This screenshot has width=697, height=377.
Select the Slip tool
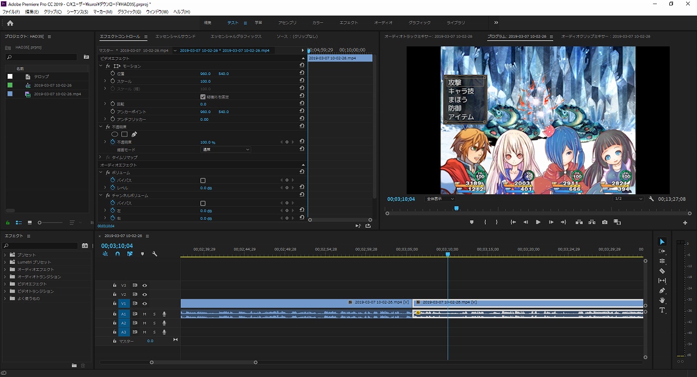pyautogui.click(x=662, y=281)
